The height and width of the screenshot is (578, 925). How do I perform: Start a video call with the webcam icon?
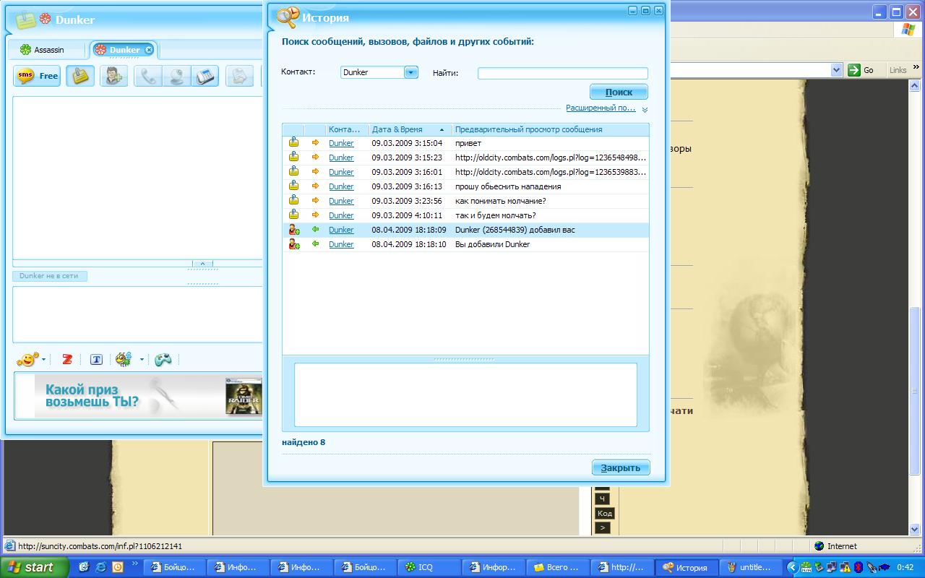(x=176, y=76)
